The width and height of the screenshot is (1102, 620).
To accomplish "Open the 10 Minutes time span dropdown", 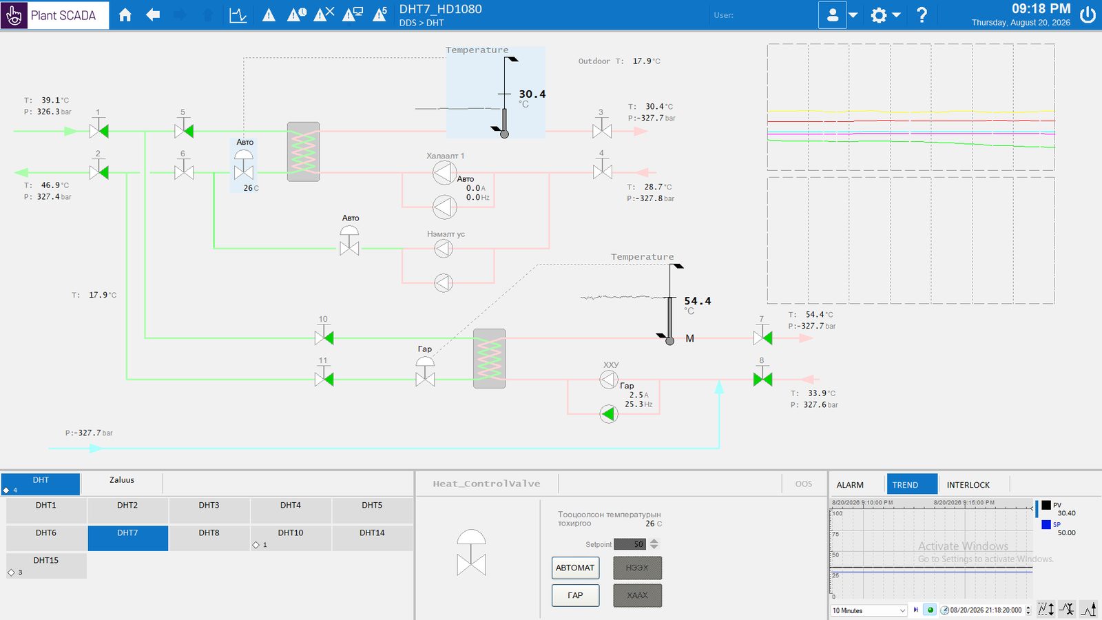I will (869, 610).
